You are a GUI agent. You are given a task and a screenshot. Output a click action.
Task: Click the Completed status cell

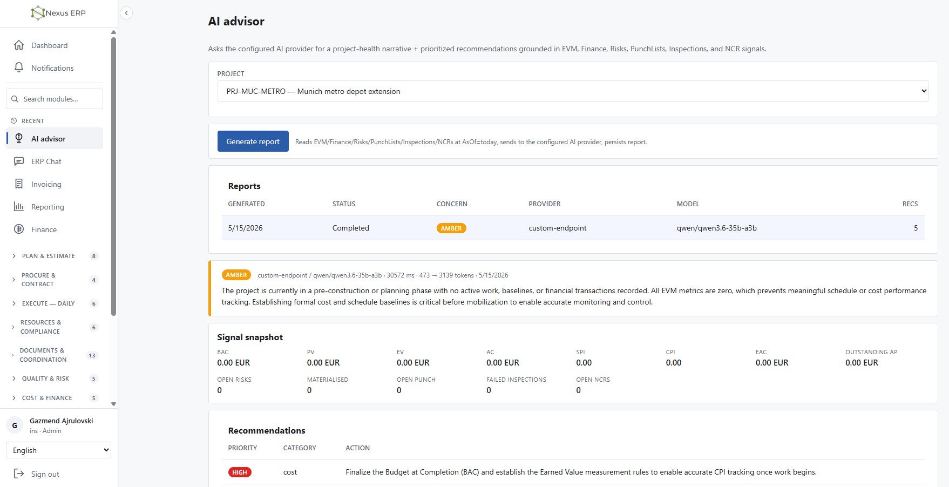(351, 228)
